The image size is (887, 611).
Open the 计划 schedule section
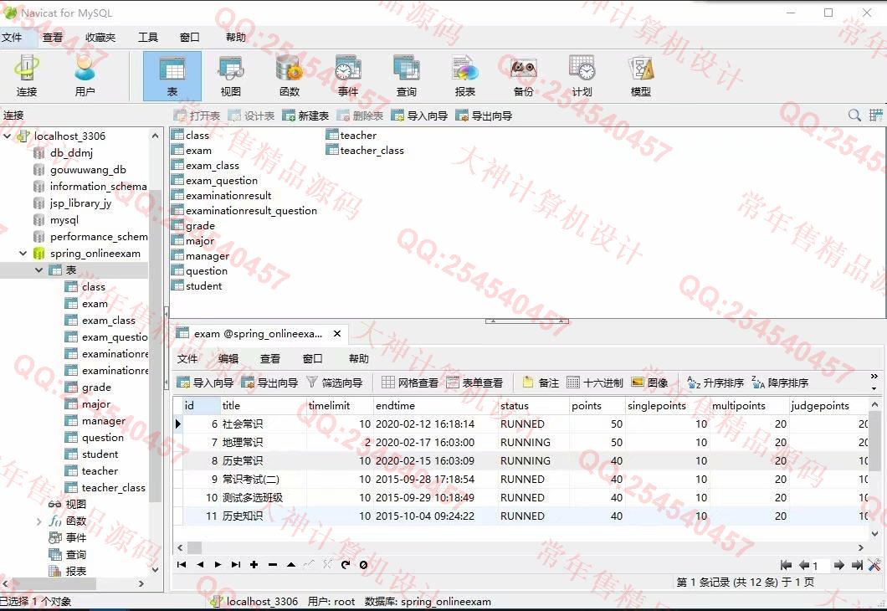(582, 76)
